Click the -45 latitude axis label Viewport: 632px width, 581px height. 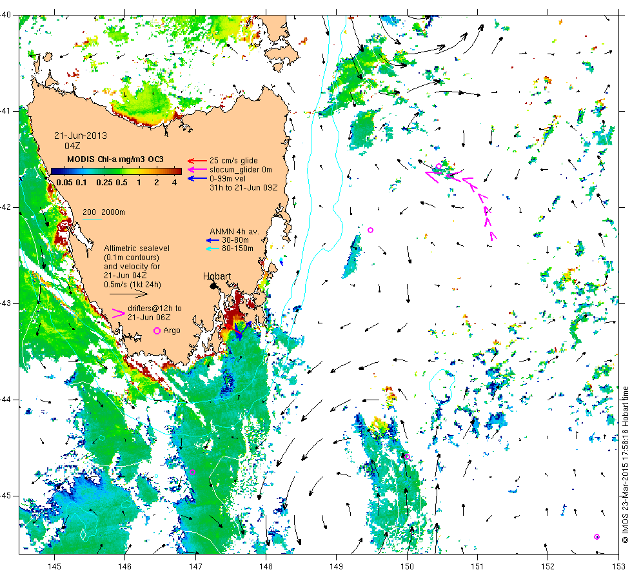click(x=6, y=496)
